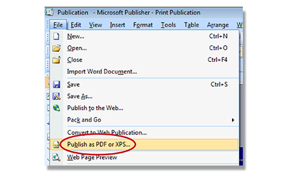Expand the Pack and Go submenu arrow
This screenshot has width=287, height=177.
(x=233, y=120)
